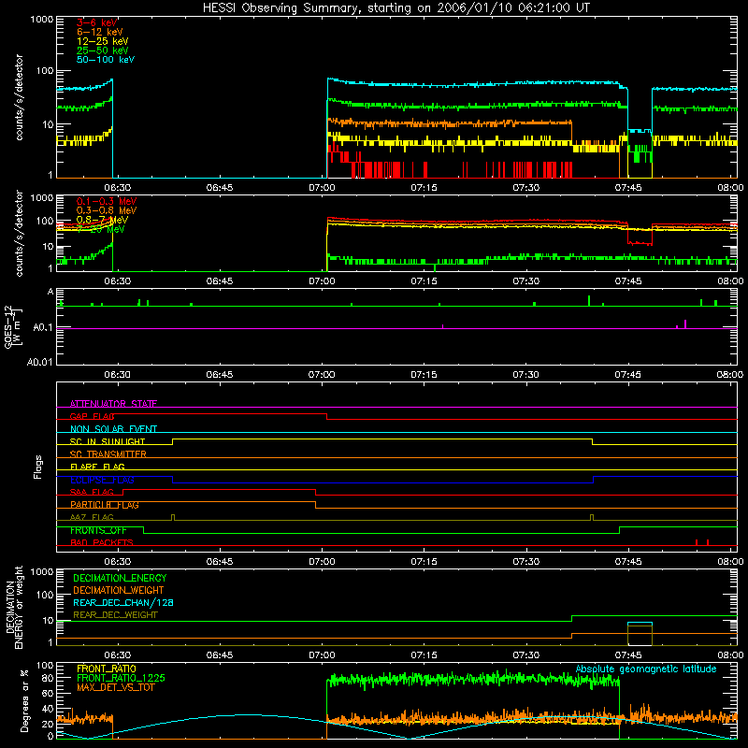The image size is (748, 748).
Task: Select the PARTICLE_FLAG label
Action: pyautogui.click(x=105, y=505)
